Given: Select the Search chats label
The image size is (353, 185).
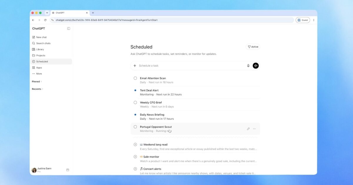Looking at the screenshot, I should tap(43, 43).
